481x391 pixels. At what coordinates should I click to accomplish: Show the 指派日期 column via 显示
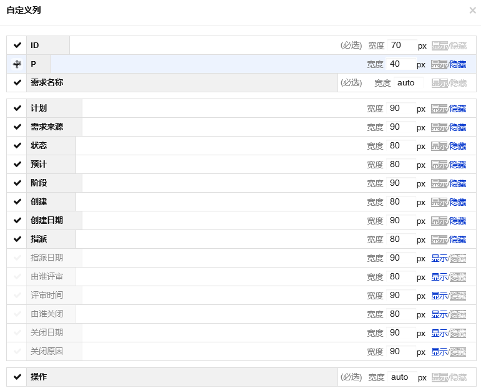440,258
